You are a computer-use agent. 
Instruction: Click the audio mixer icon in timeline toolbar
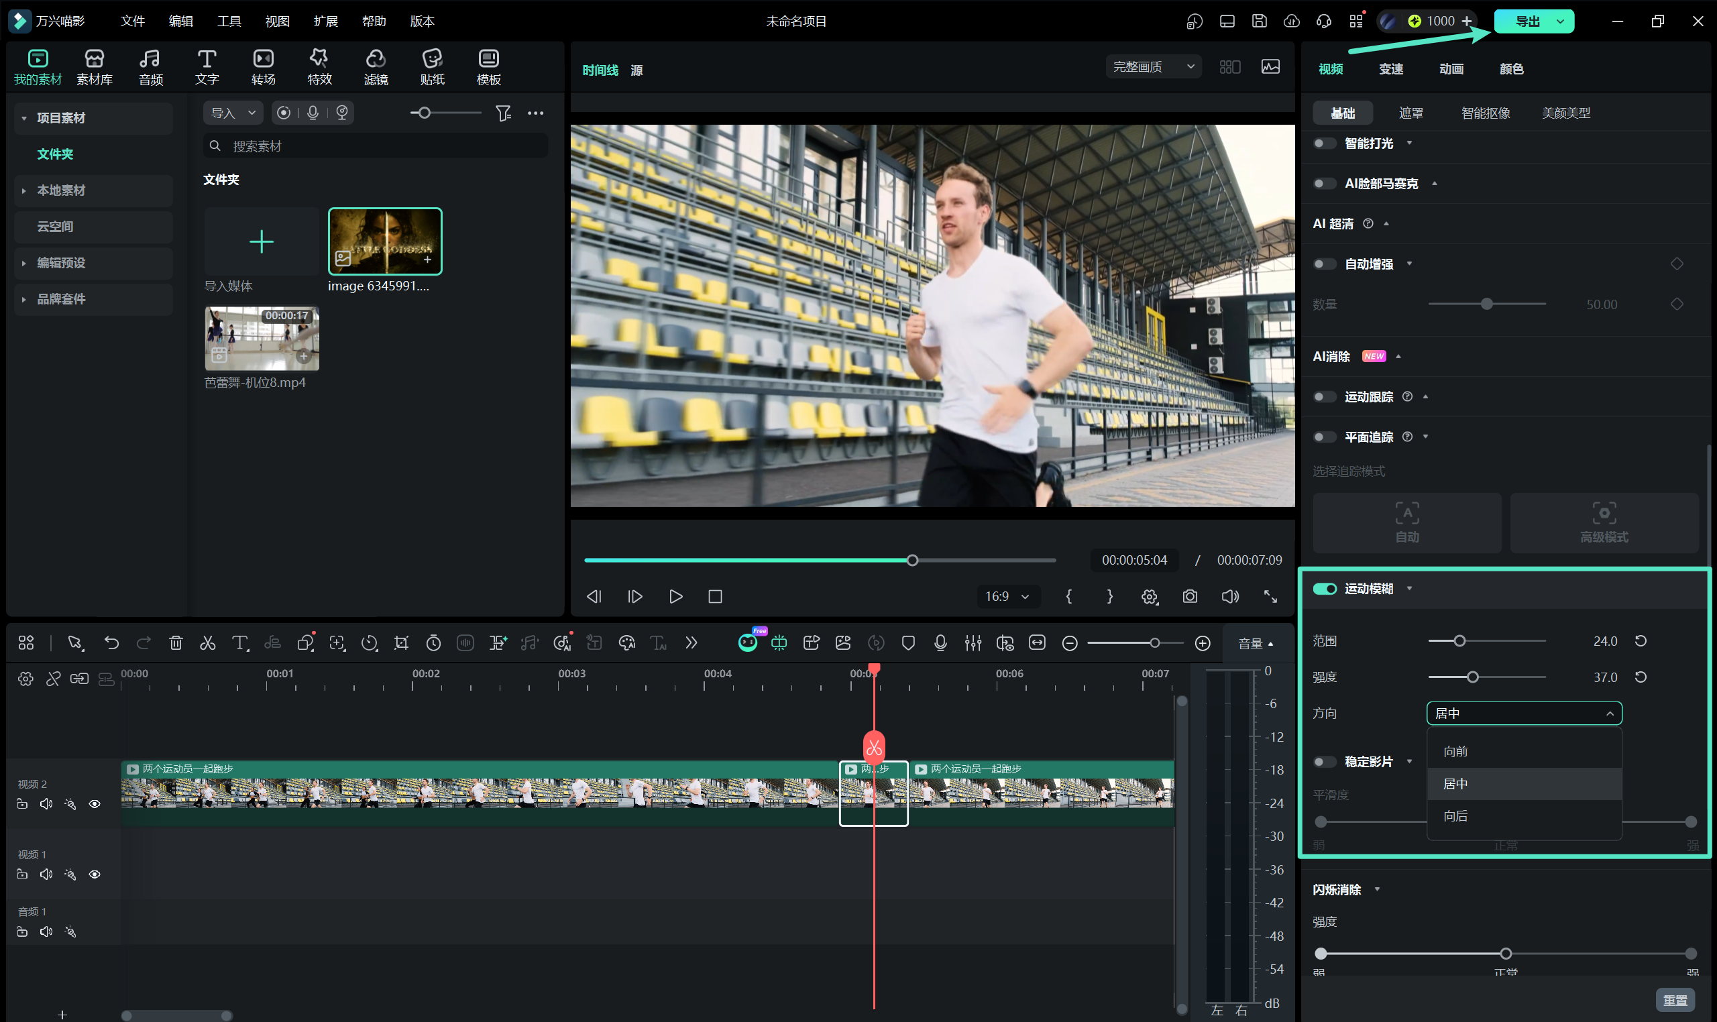(x=973, y=643)
